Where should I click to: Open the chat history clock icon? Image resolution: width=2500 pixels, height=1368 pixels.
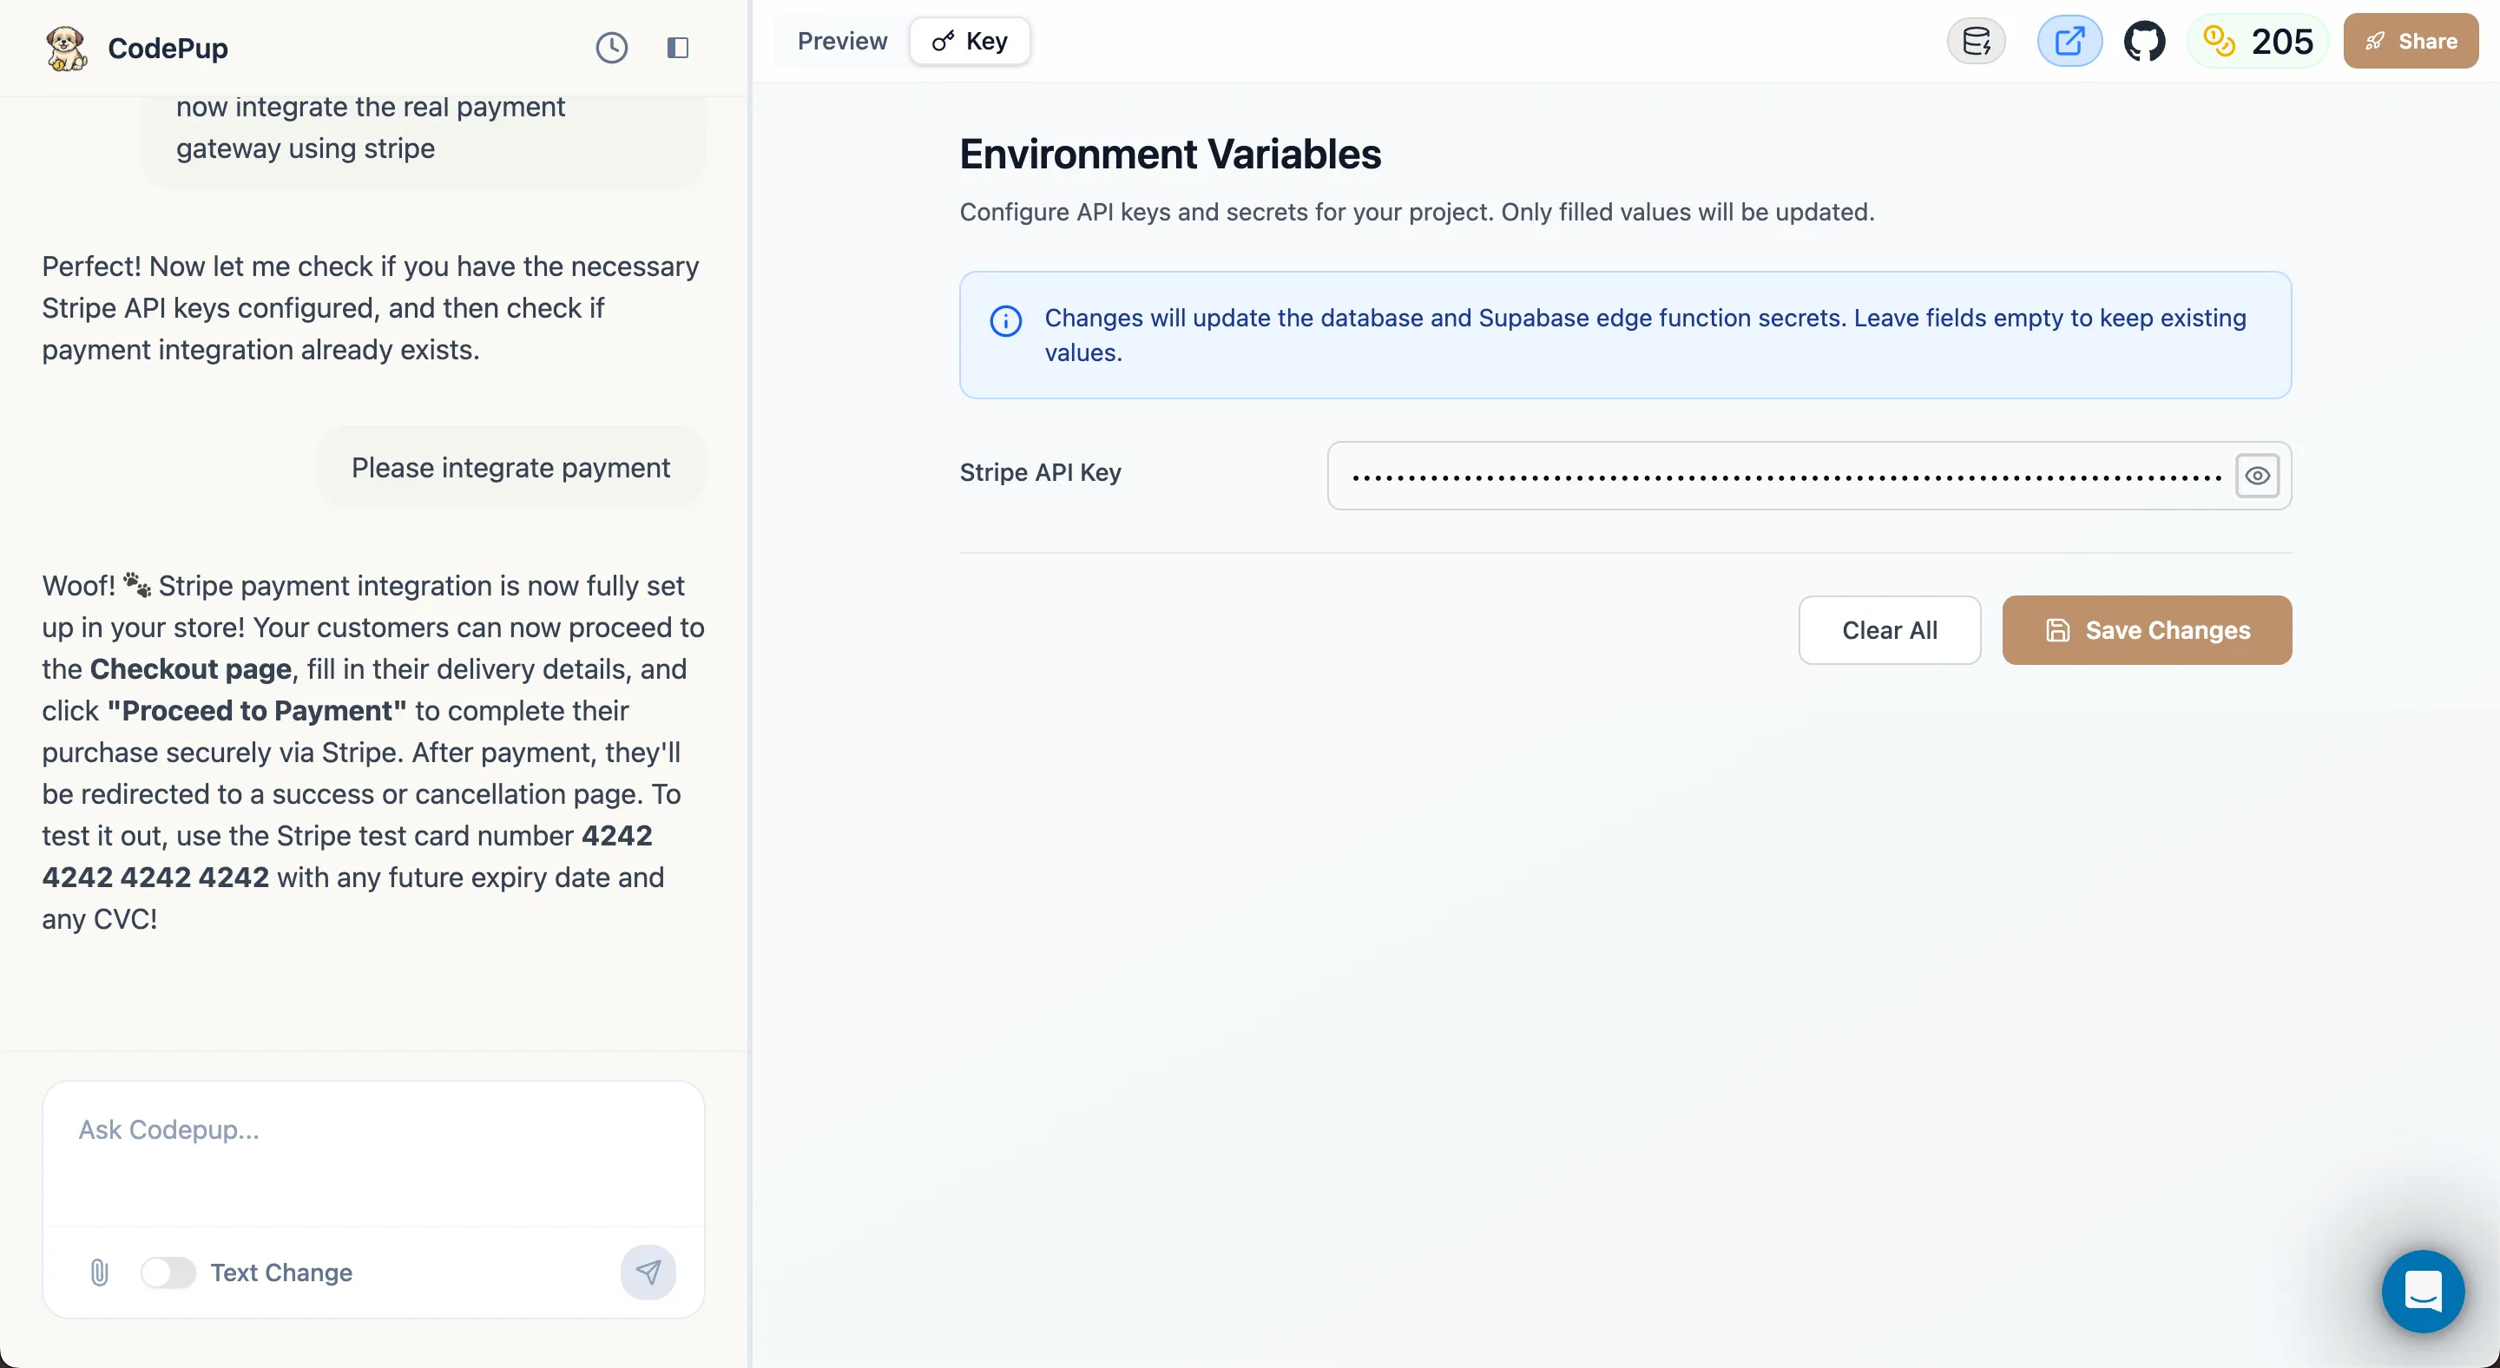(x=611, y=48)
